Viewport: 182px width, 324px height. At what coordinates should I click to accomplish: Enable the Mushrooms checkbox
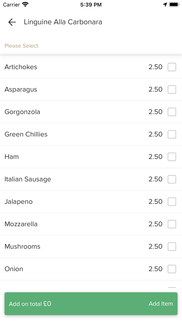pyautogui.click(x=172, y=246)
